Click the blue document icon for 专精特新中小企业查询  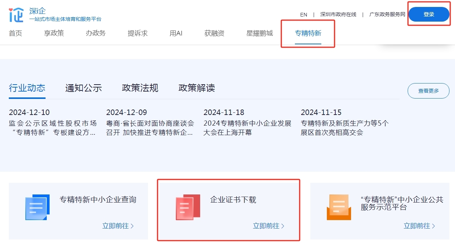tap(37, 207)
